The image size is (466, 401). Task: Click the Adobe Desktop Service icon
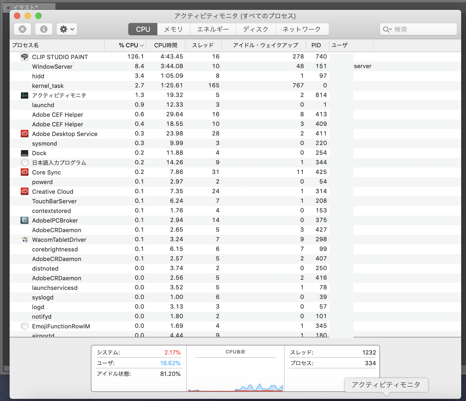pos(25,134)
